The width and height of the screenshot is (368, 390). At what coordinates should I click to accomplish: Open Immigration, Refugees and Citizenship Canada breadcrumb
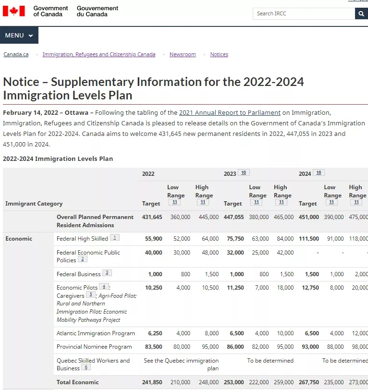coord(99,54)
